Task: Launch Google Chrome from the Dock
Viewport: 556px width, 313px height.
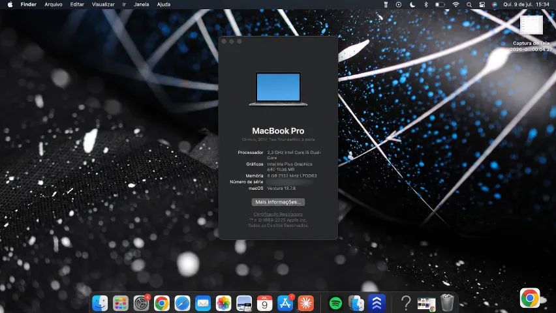Action: [x=162, y=303]
